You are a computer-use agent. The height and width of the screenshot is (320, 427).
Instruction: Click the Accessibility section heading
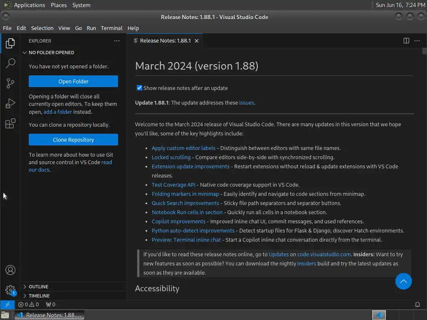pyautogui.click(x=157, y=288)
